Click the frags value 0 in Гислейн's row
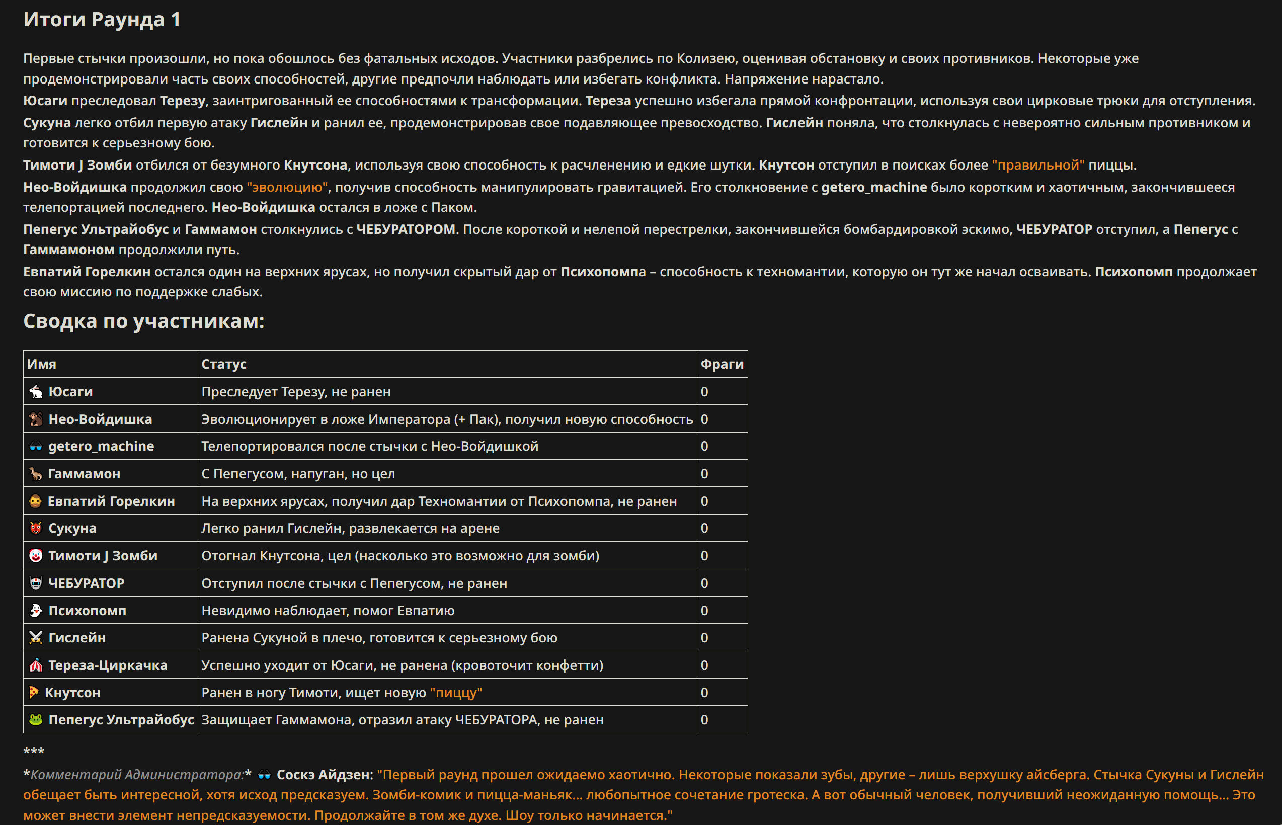Image resolution: width=1282 pixels, height=825 pixels. click(x=704, y=638)
